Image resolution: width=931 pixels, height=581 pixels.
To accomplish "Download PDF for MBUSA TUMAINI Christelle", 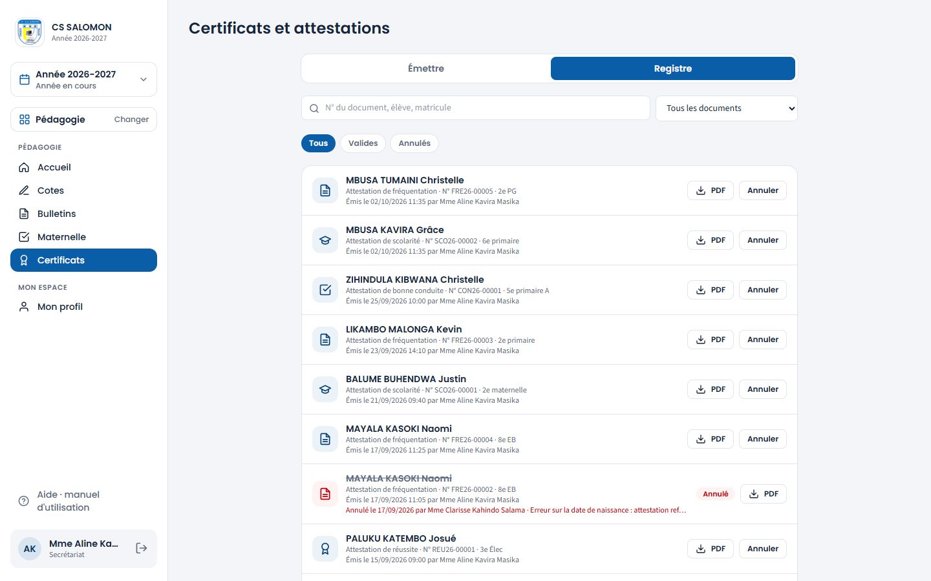I will tap(711, 190).
